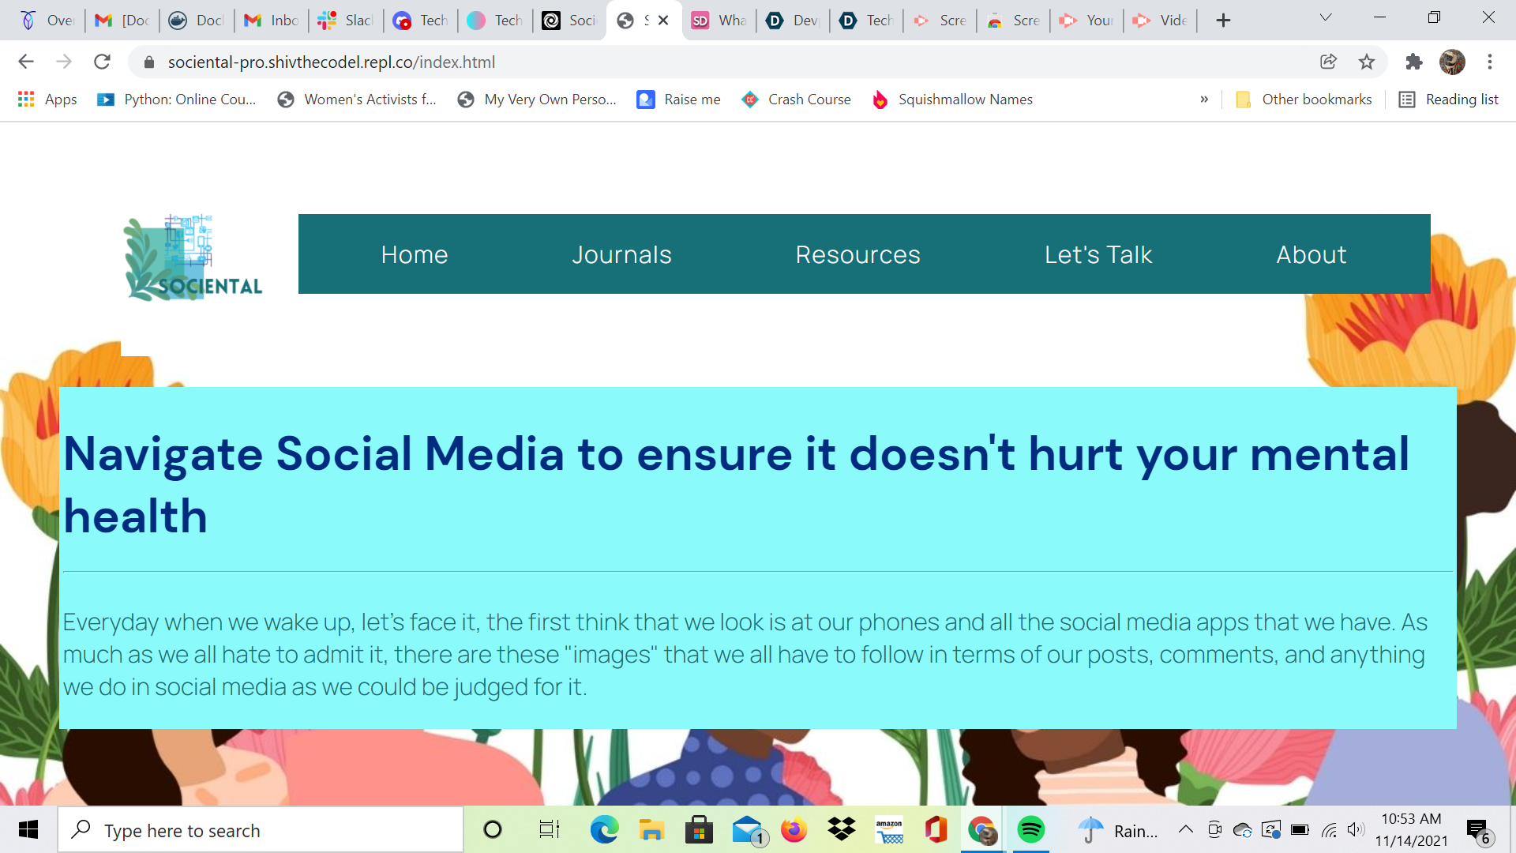The height and width of the screenshot is (853, 1516).
Task: Select Resources in the site navbar
Action: click(x=857, y=254)
